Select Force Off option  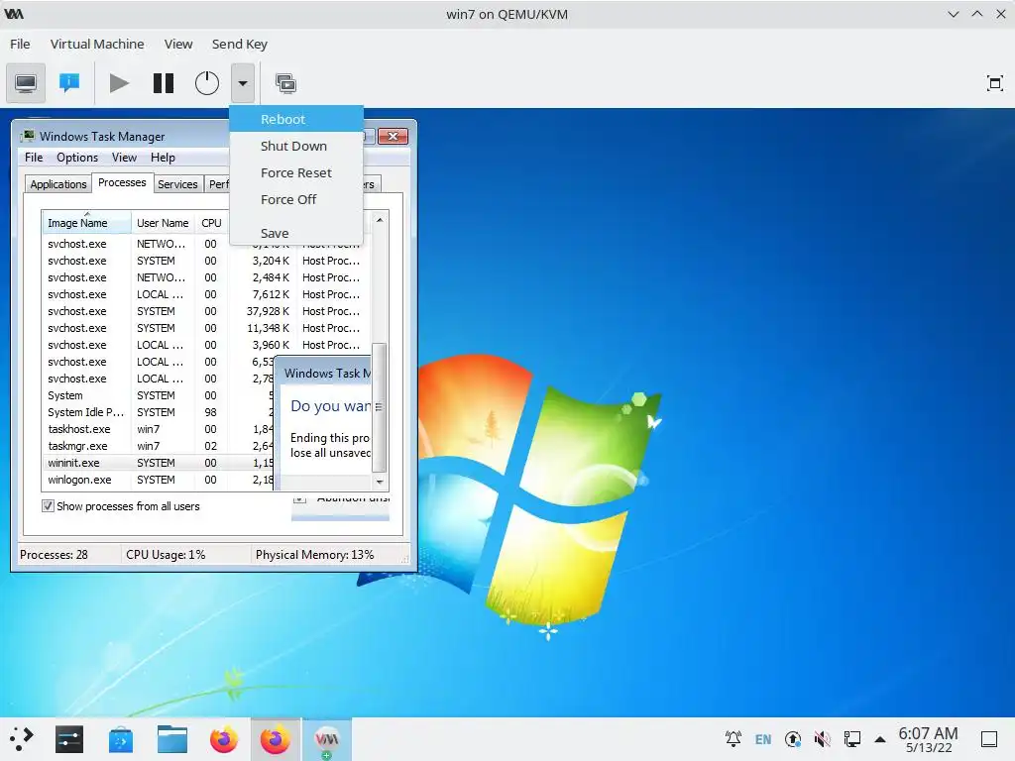click(x=296, y=199)
